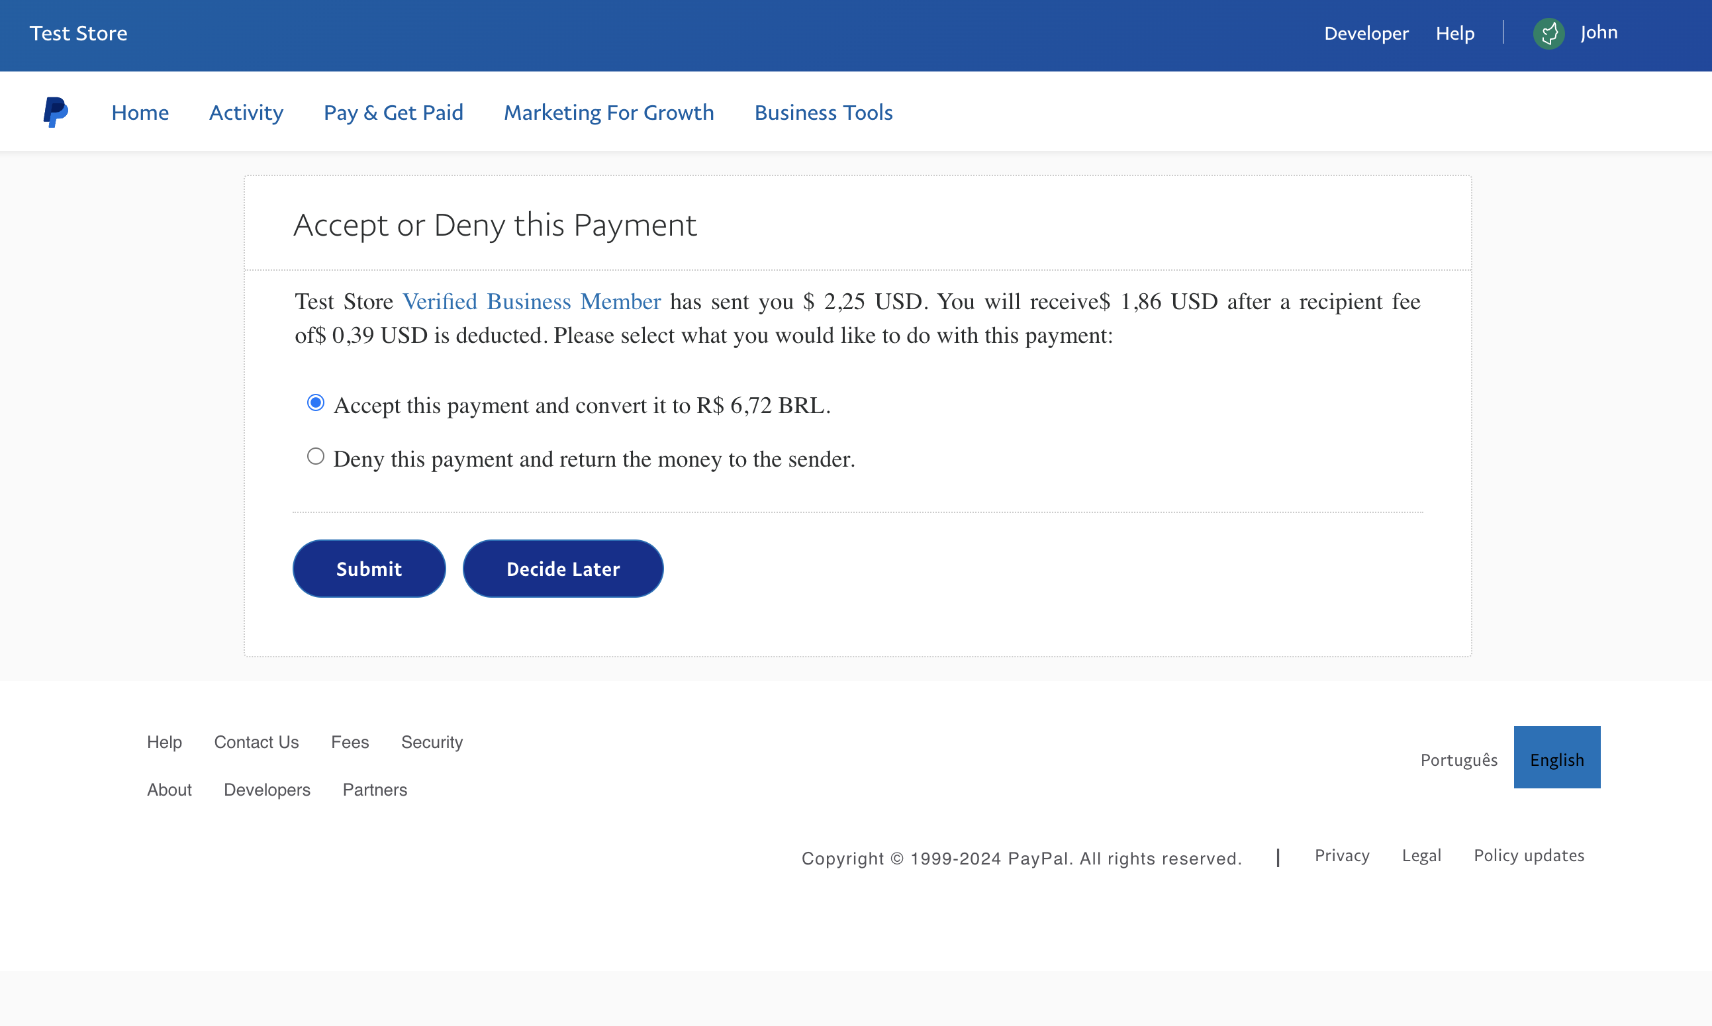This screenshot has width=1712, height=1026.
Task: Open John's profile avatar icon
Action: [x=1549, y=33]
